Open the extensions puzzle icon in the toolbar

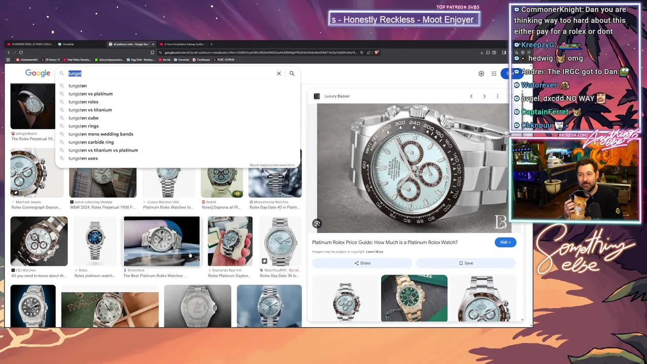pos(488,53)
